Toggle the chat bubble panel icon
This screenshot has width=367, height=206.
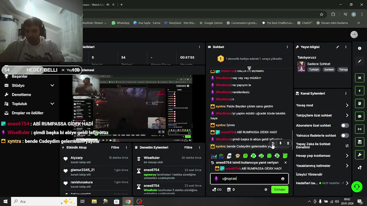click(360, 116)
